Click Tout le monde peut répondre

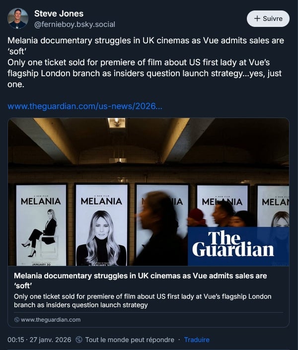(x=130, y=340)
